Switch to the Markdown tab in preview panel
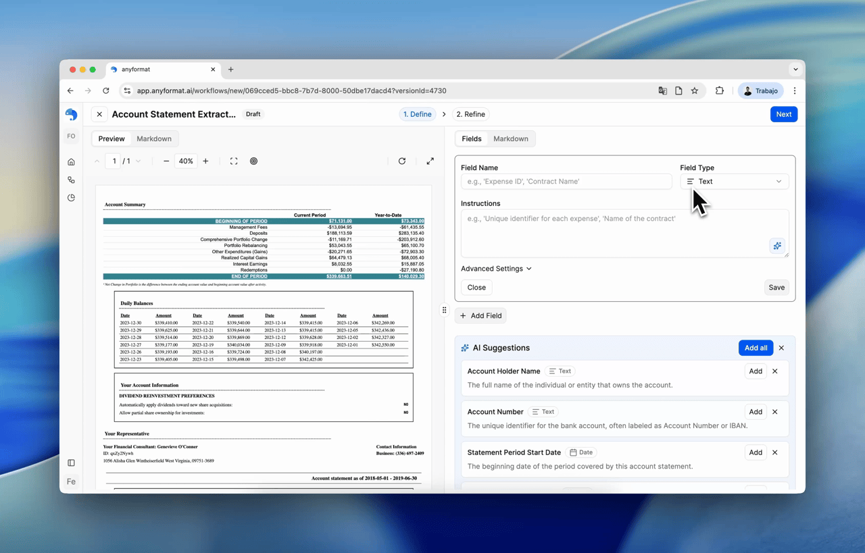This screenshot has width=865, height=553. 154,139
